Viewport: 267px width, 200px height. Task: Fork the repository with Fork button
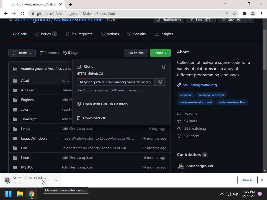(x=201, y=20)
